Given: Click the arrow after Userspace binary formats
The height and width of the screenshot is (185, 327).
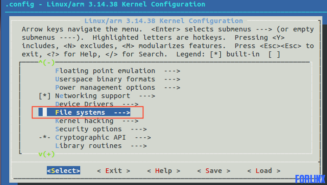Looking at the screenshot, I should (x=172, y=79).
